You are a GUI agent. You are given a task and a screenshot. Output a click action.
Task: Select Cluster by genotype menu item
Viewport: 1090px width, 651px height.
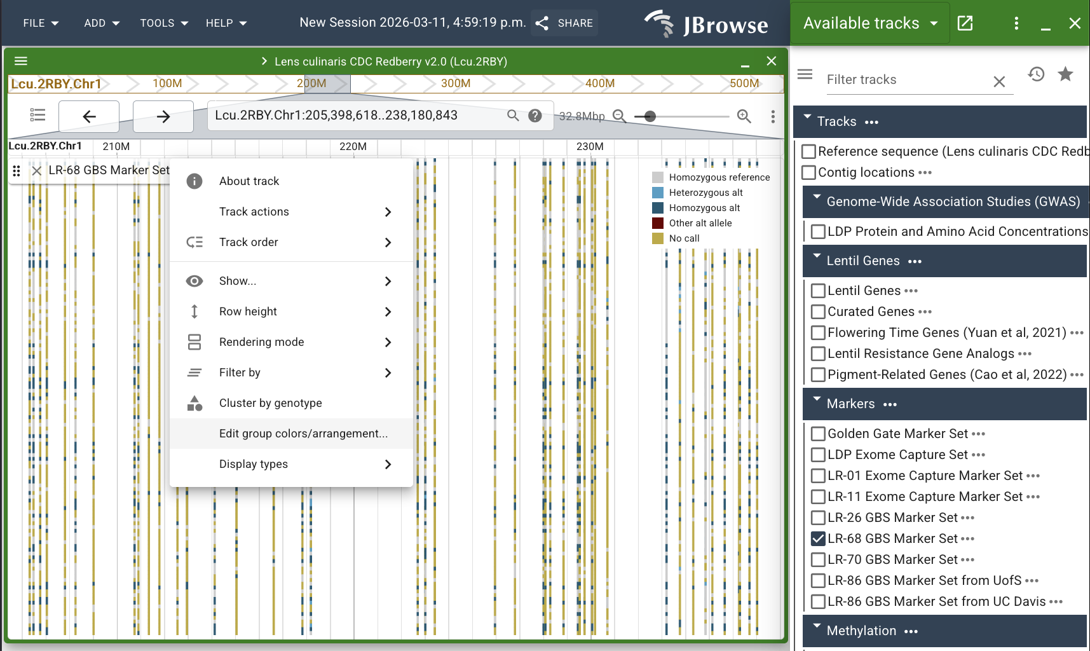point(270,403)
